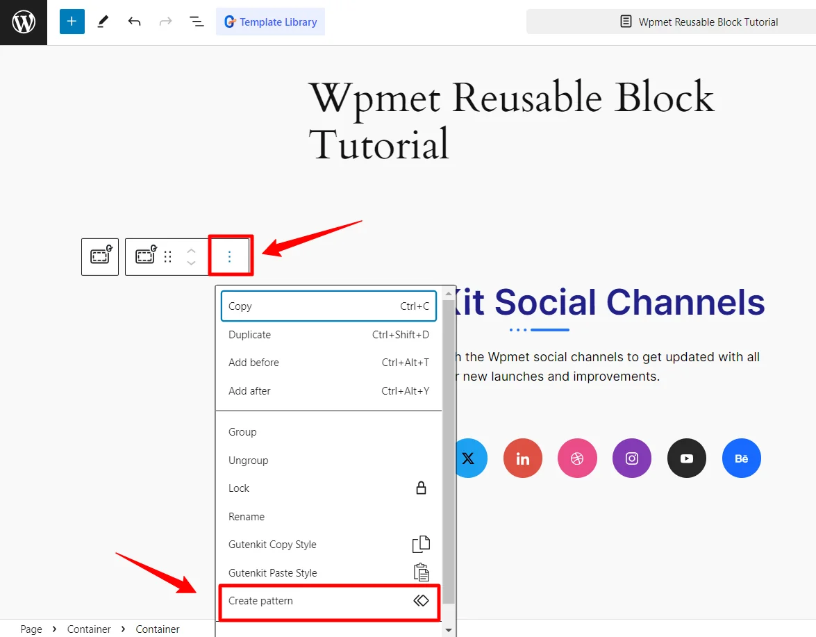Viewport: 816px width, 637px height.
Task: Open Document Overview list view
Action: point(197,22)
